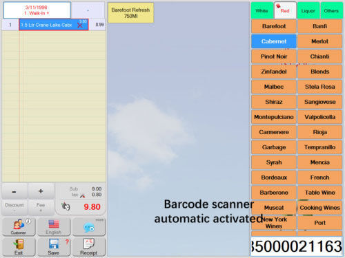Click the barcode number input field

[x=297, y=246]
